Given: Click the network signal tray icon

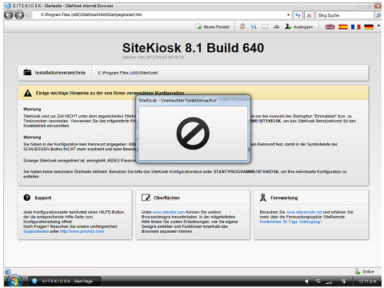Looking at the screenshot, I should click(329, 282).
